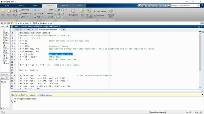The width and height of the screenshot is (204, 114).
Task: Click the decrease indent icon
Action: [62, 17]
